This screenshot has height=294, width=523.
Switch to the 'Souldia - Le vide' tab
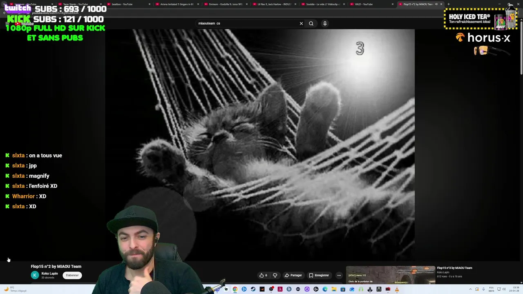[x=323, y=4]
